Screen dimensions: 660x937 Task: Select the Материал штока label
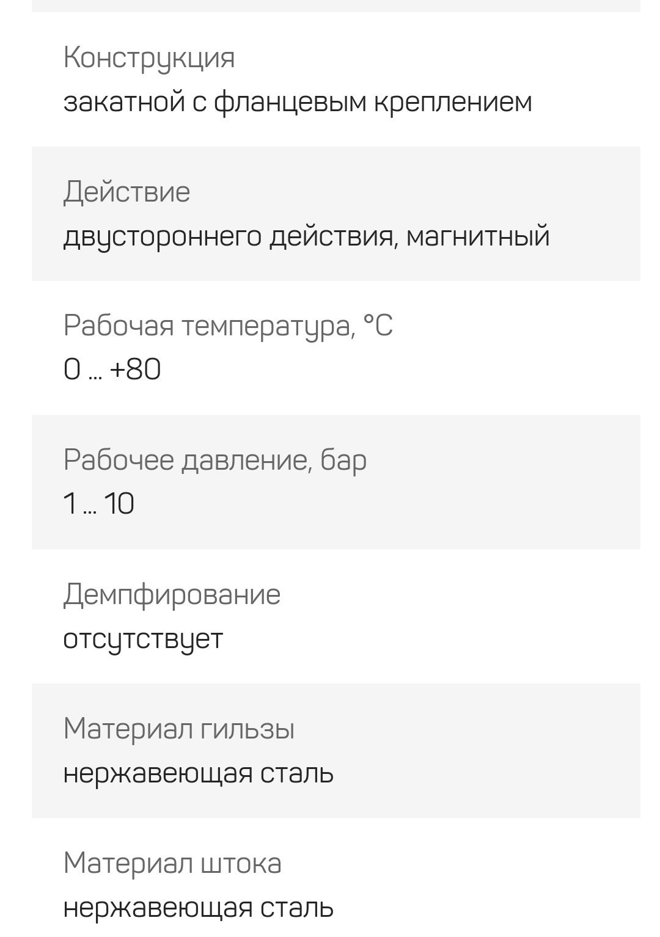[172, 863]
